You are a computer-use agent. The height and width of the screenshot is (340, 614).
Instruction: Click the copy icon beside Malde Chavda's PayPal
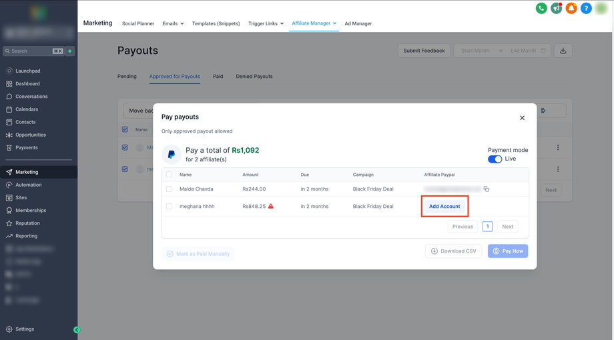[487, 189]
